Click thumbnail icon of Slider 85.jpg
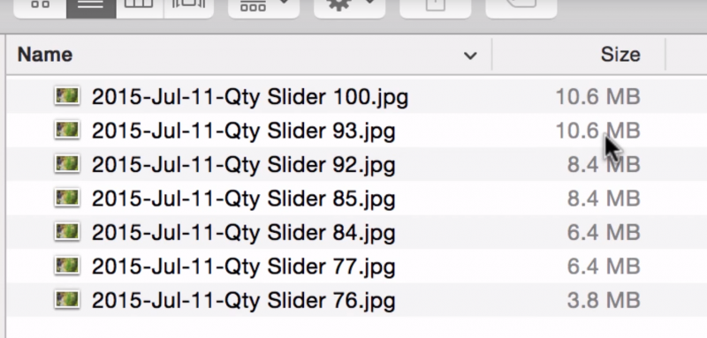This screenshot has height=338, width=707. click(67, 199)
